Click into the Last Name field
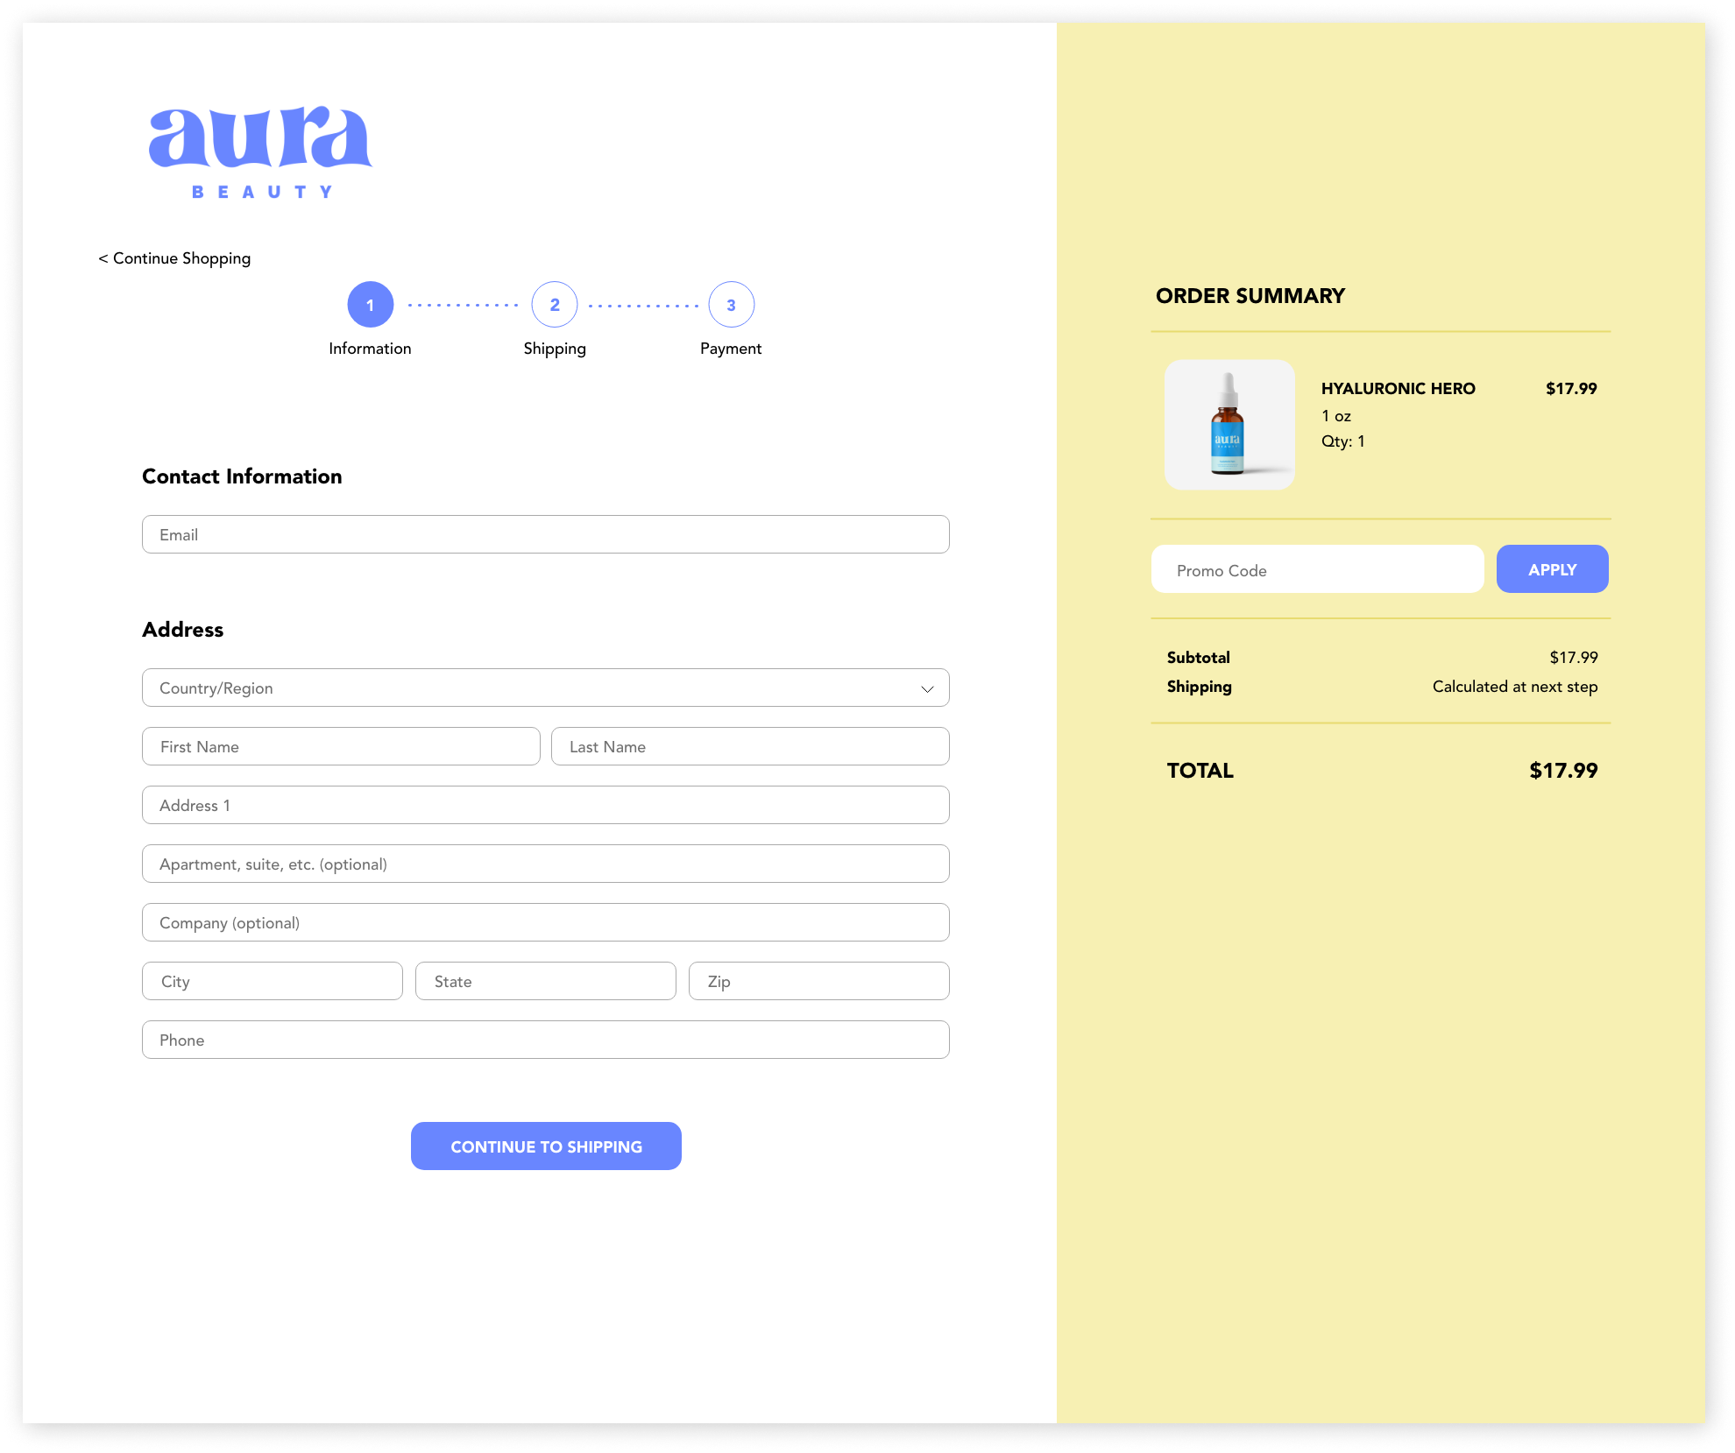The image size is (1735, 1453). 749,746
